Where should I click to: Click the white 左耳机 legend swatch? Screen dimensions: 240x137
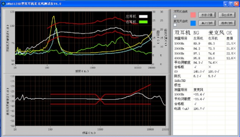[143, 16]
